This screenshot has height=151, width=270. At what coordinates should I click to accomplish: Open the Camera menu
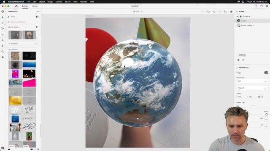point(59,2)
